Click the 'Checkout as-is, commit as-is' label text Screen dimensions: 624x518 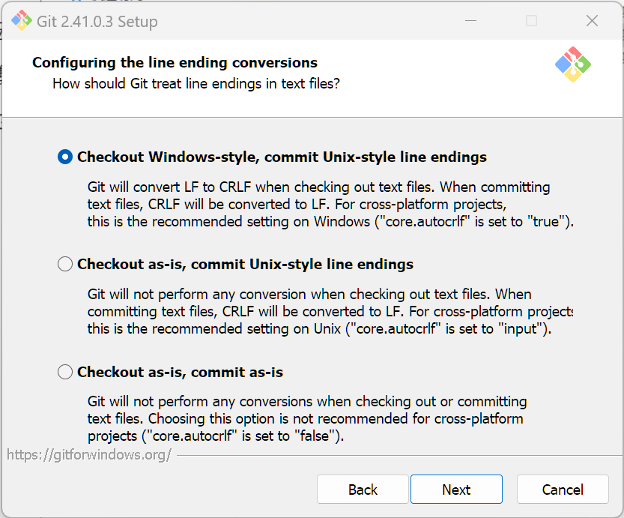pyautogui.click(x=180, y=372)
